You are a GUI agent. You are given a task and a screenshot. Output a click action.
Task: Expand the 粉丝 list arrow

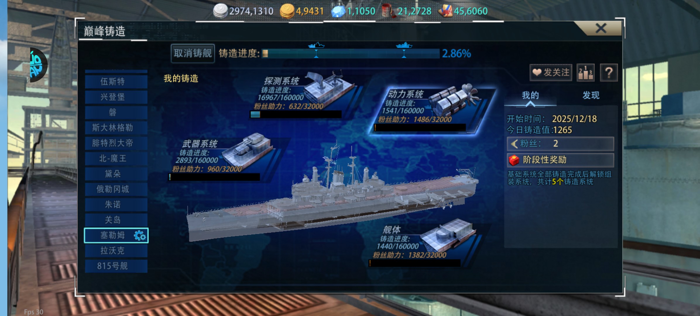coord(514,144)
